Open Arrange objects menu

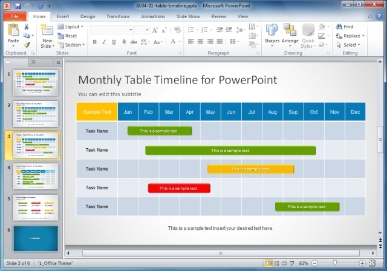[290, 35]
